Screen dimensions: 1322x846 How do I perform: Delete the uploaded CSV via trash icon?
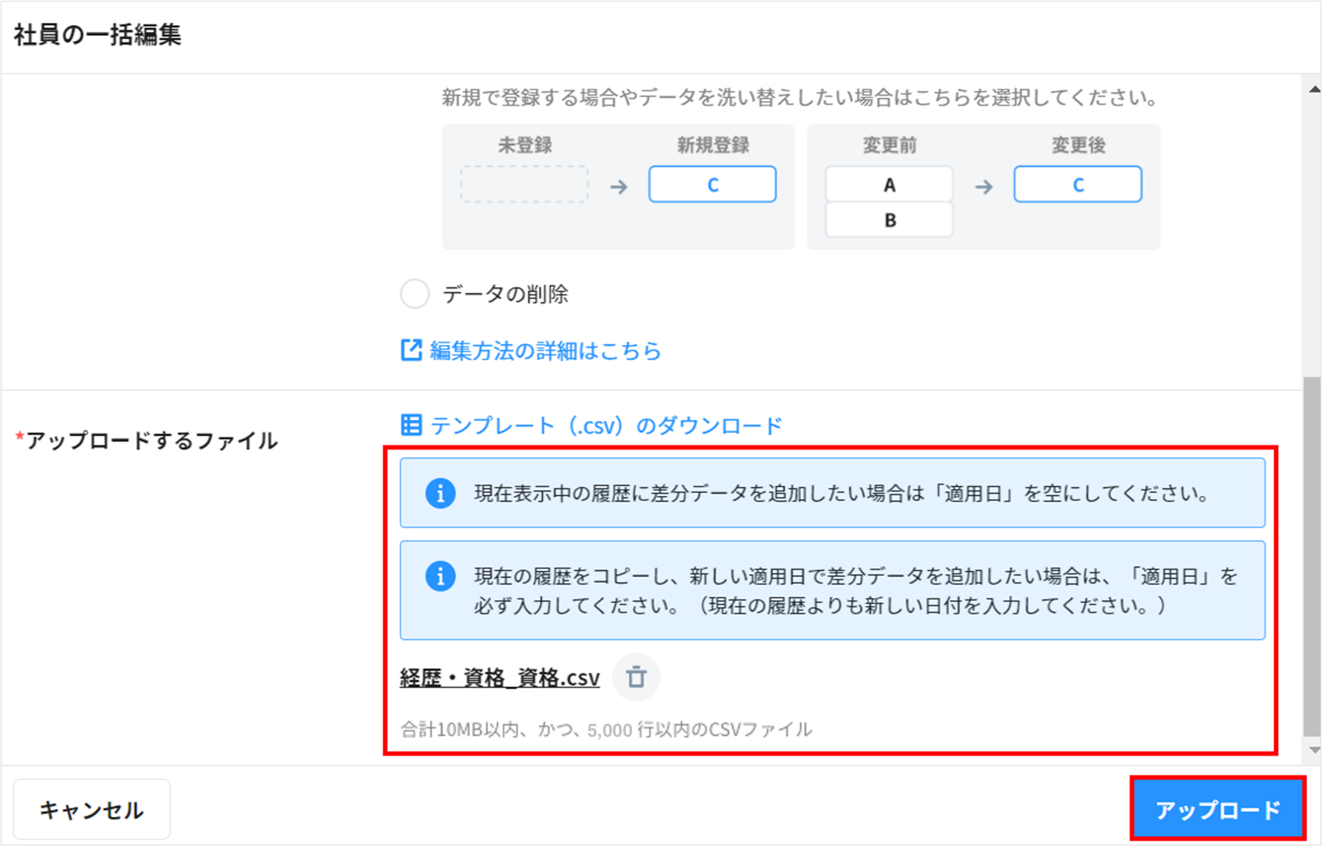(x=637, y=677)
